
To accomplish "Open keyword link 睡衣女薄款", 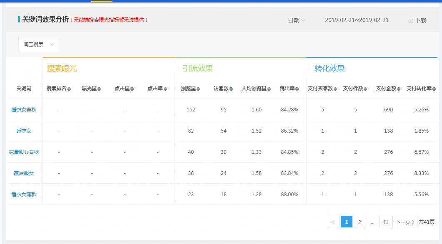I will 24,194.
